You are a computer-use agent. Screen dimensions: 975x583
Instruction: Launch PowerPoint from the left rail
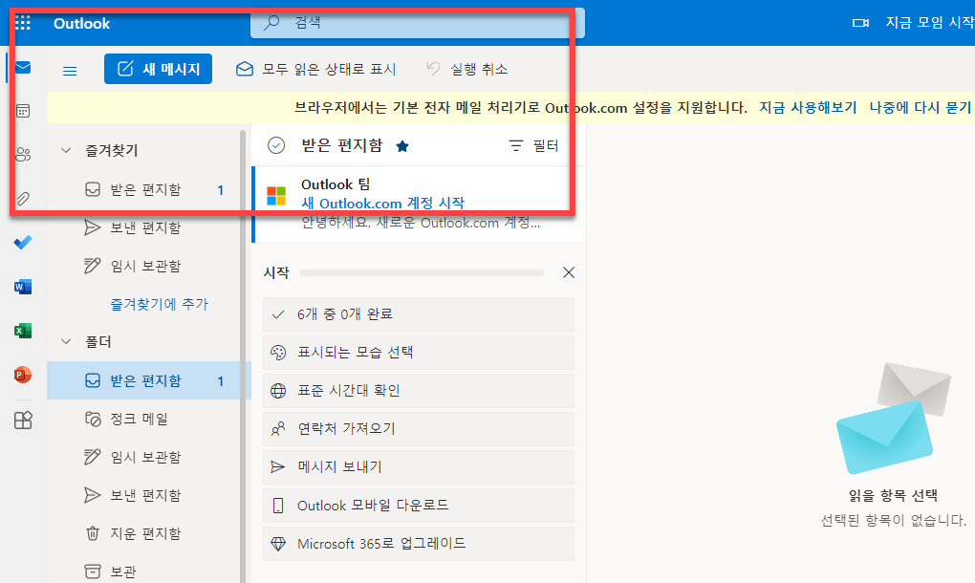[x=23, y=375]
